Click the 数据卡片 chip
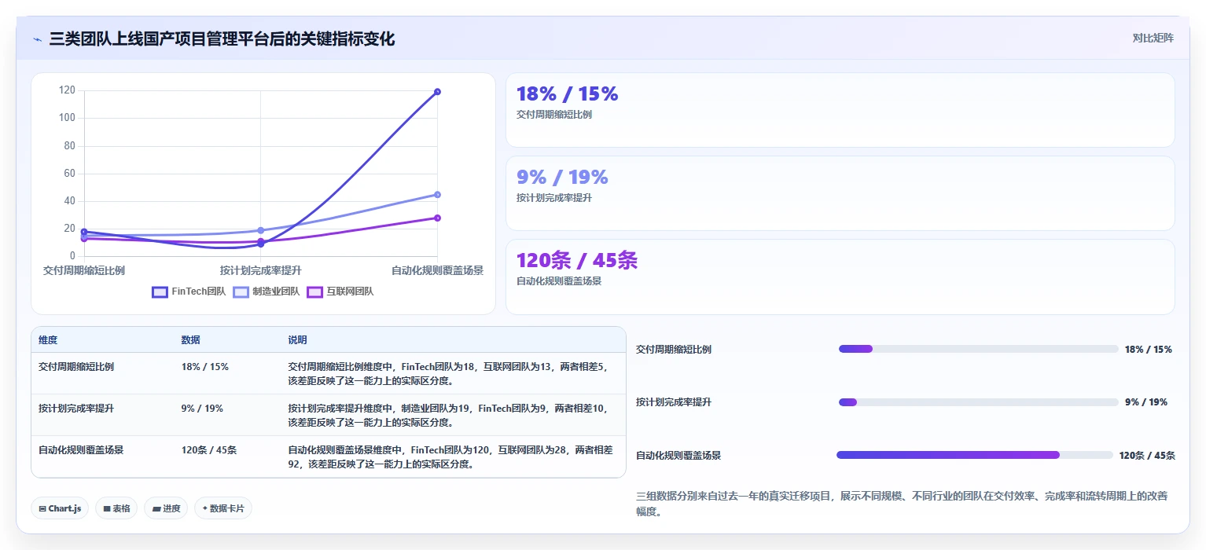This screenshot has height=550, width=1206. [223, 508]
